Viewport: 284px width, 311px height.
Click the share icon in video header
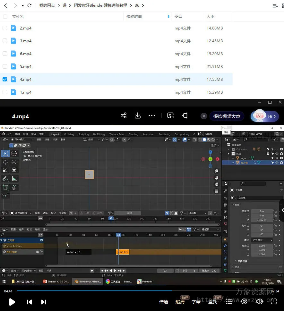124,116
